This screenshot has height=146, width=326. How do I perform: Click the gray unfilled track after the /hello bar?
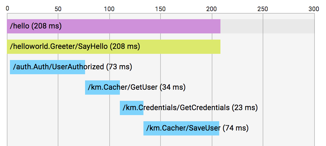click(x=267, y=26)
